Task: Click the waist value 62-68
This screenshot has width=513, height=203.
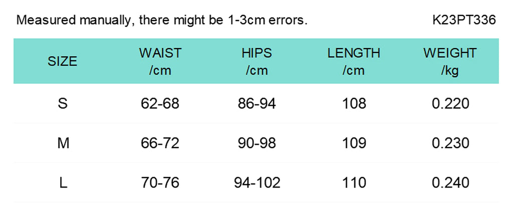Action: pos(160,104)
